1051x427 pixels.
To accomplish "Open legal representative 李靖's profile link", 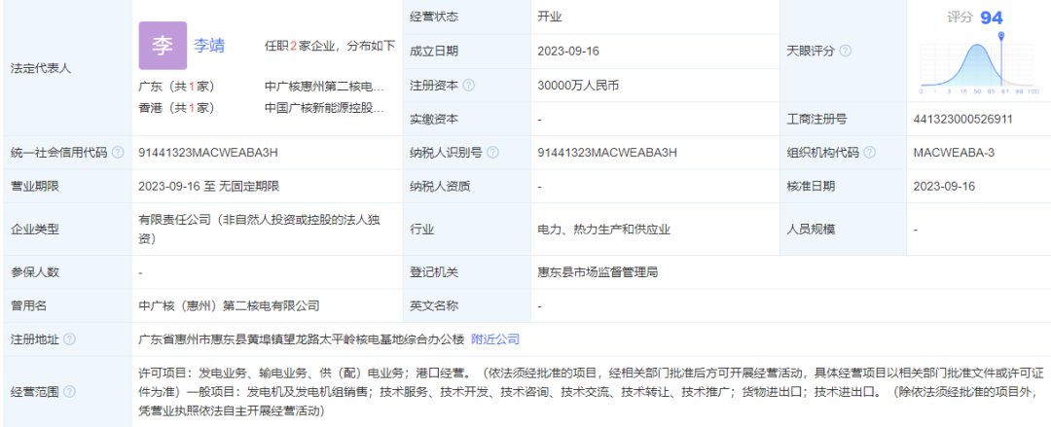I will [x=209, y=46].
